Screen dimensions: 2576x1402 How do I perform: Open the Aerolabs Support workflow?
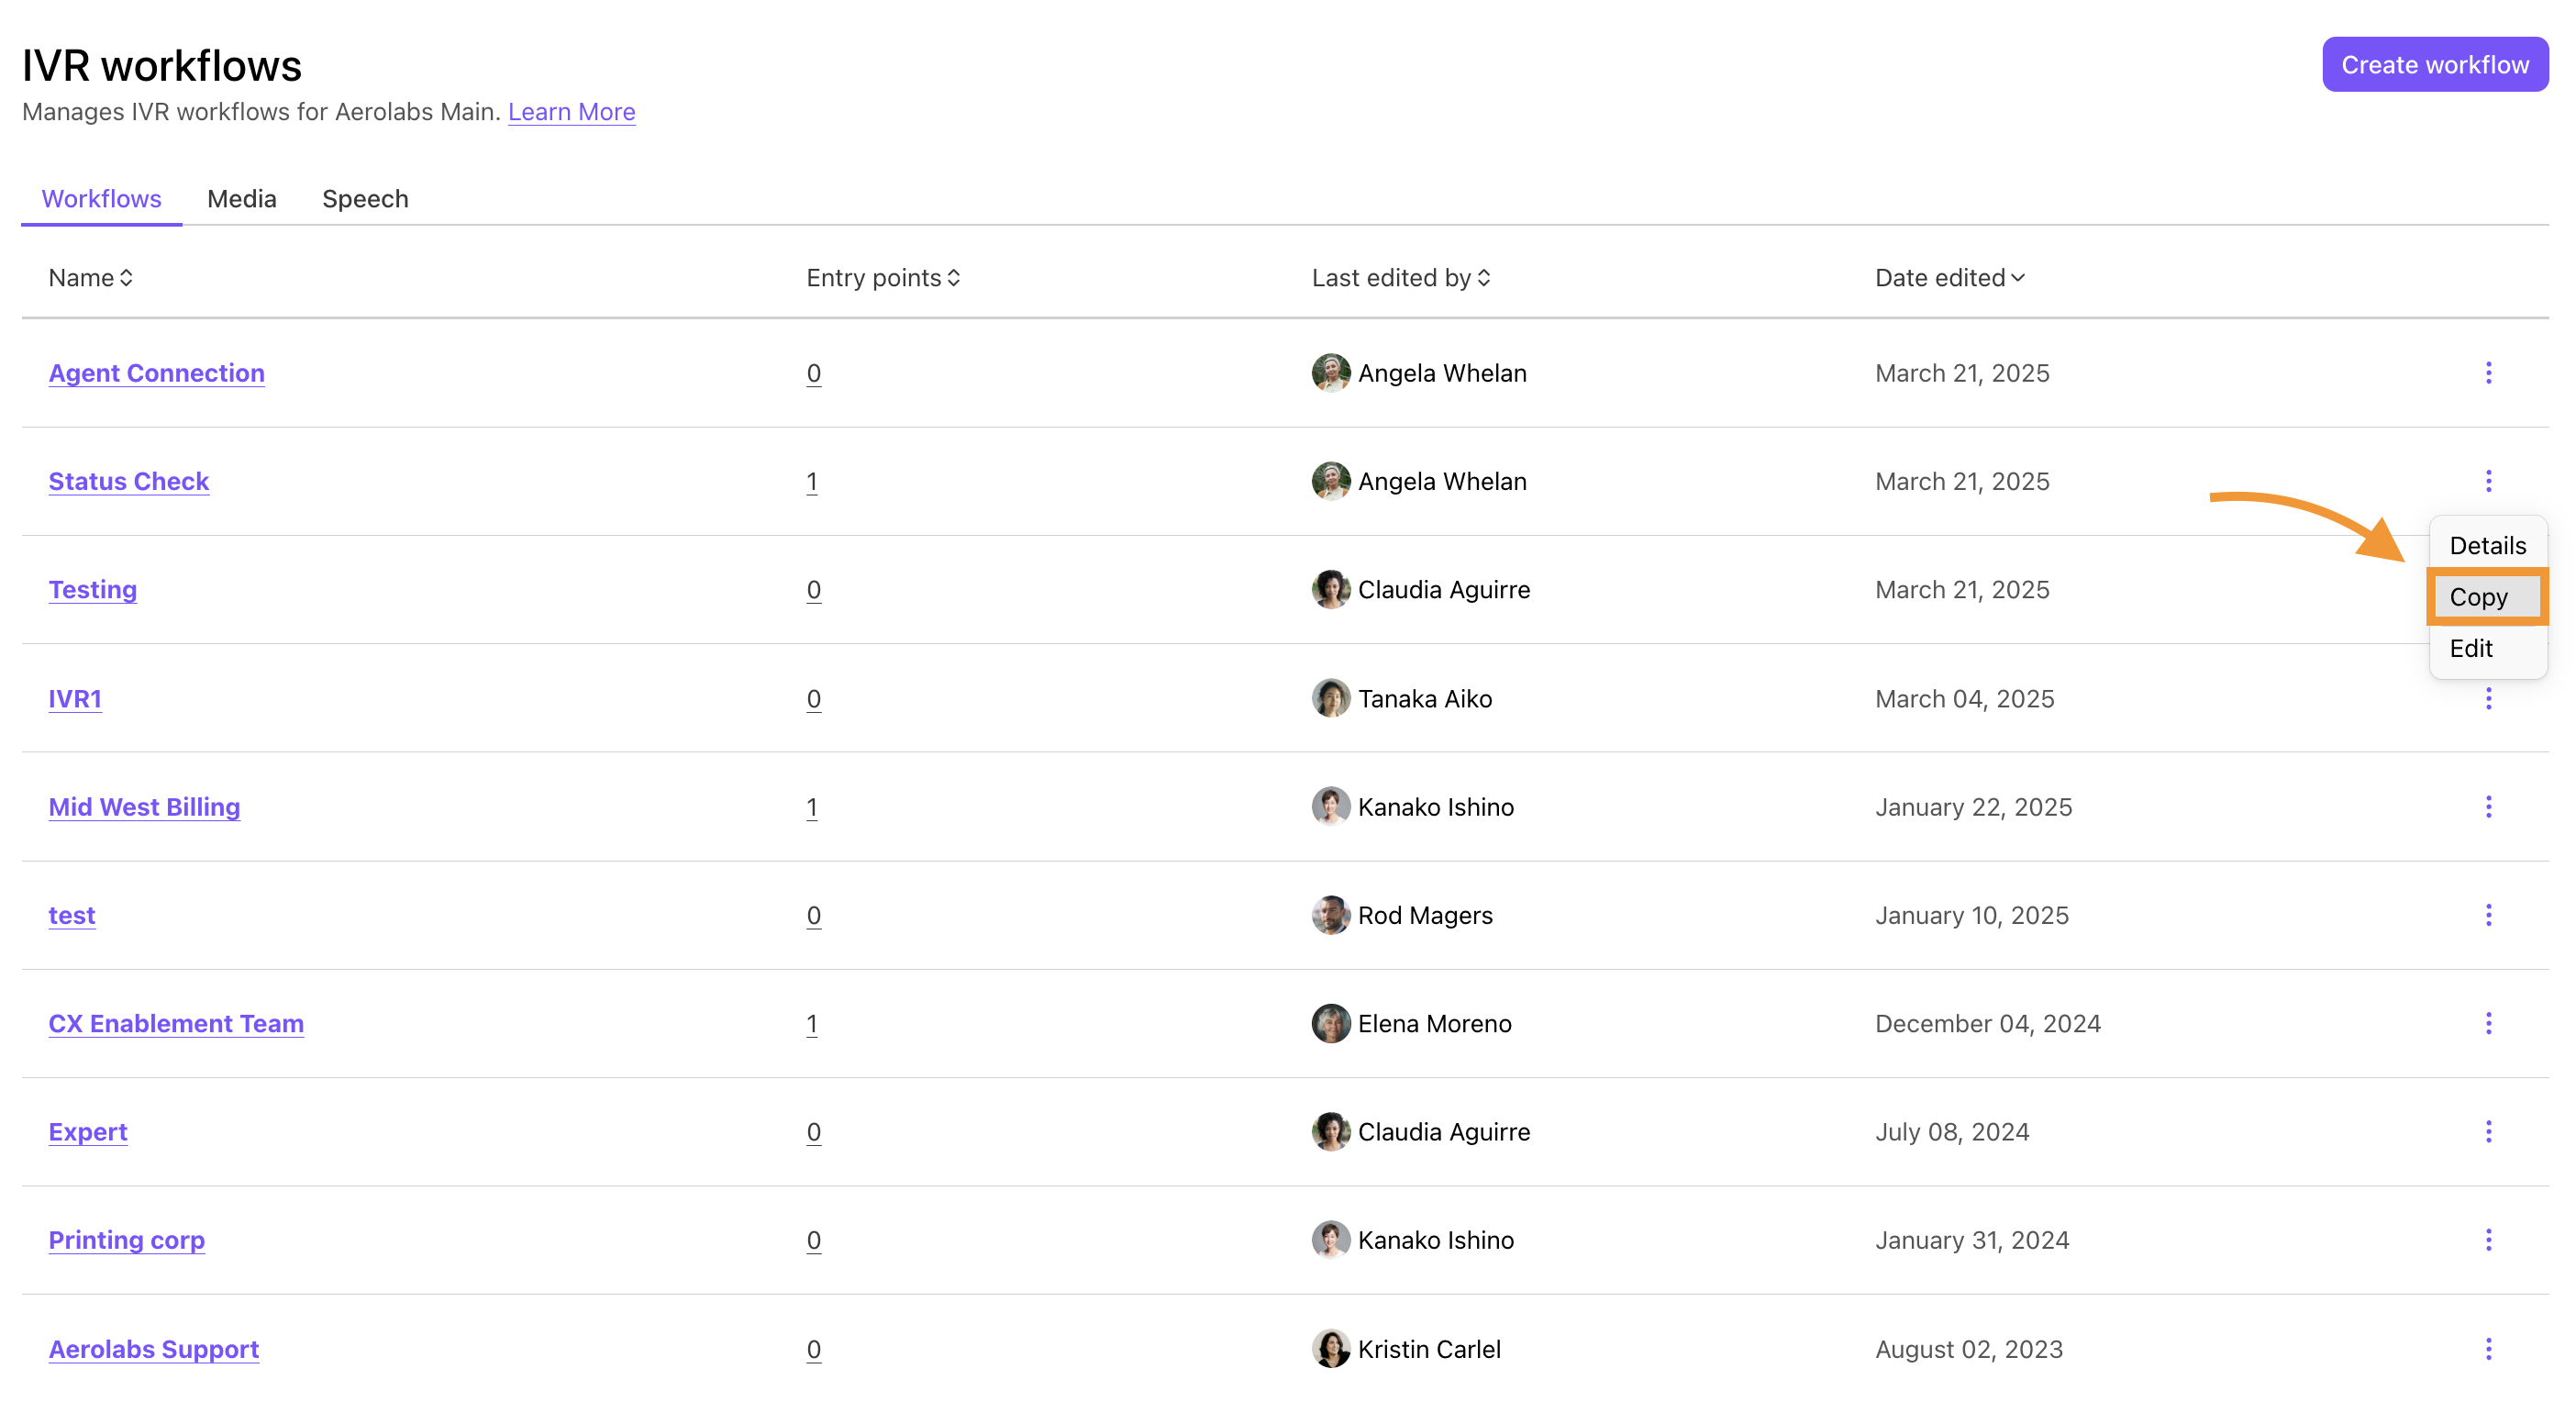pos(154,1349)
